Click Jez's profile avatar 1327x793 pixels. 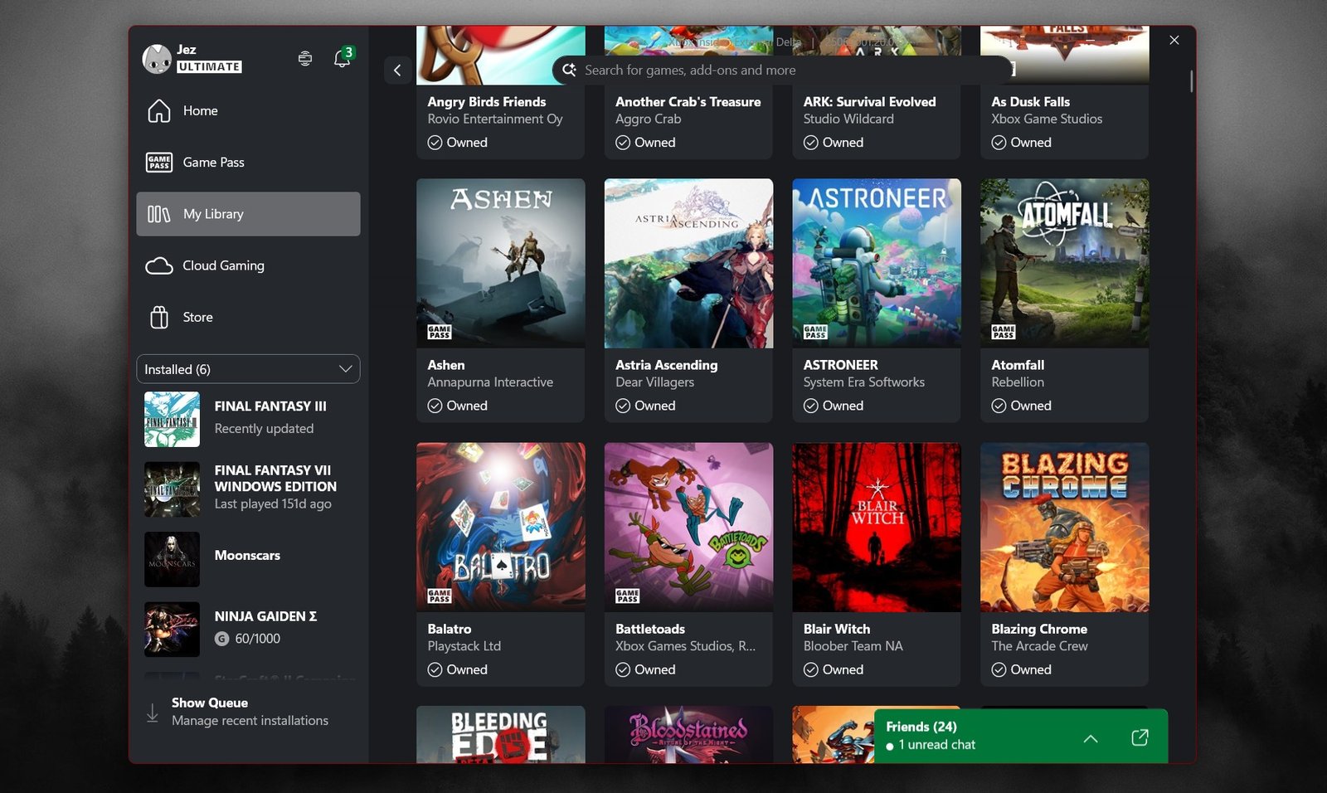click(x=156, y=59)
